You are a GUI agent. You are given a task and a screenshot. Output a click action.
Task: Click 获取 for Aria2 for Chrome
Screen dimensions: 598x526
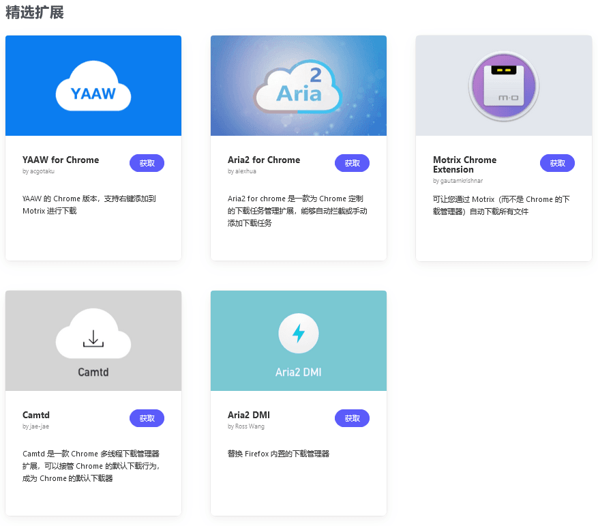pyautogui.click(x=352, y=163)
